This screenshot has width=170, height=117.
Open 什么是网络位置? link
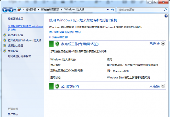pyautogui.click(x=59, y=37)
